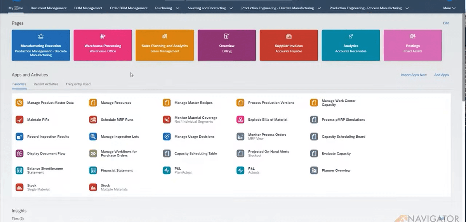This screenshot has width=466, height=222.
Task: Open the More menu dropdown
Action: tap(449, 8)
